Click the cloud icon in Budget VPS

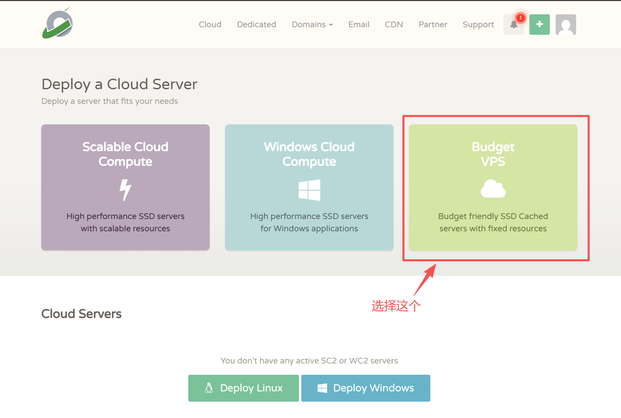(493, 189)
